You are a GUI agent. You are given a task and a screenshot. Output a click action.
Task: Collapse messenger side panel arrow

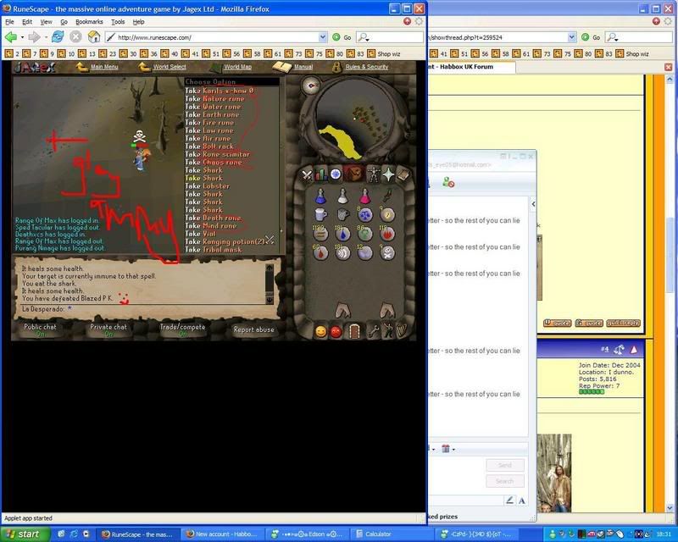click(533, 204)
